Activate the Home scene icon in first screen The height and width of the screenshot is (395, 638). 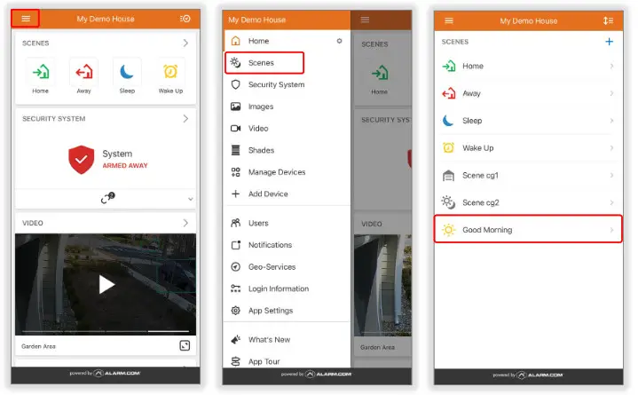point(41,72)
